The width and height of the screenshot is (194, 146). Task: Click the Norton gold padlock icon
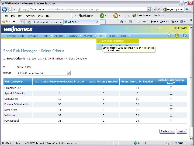click(x=116, y=16)
